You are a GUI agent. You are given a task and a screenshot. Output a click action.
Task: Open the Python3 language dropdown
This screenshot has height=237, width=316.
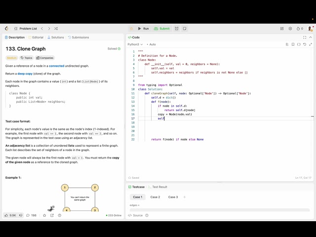pyautogui.click(x=136, y=44)
